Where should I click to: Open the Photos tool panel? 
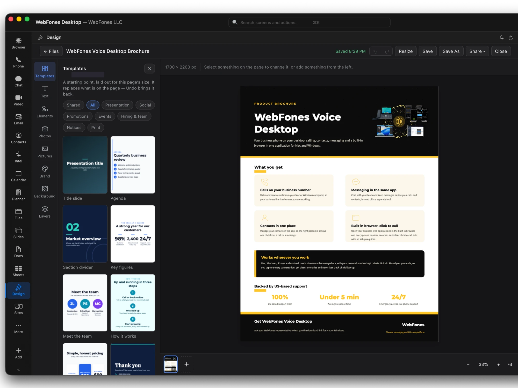pyautogui.click(x=45, y=132)
